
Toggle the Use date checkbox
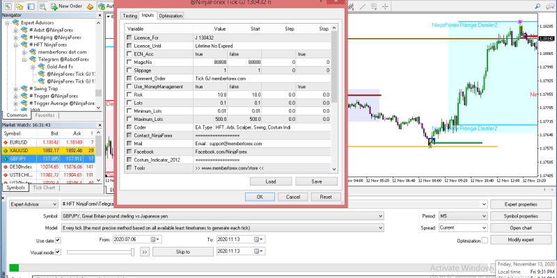tap(58, 239)
